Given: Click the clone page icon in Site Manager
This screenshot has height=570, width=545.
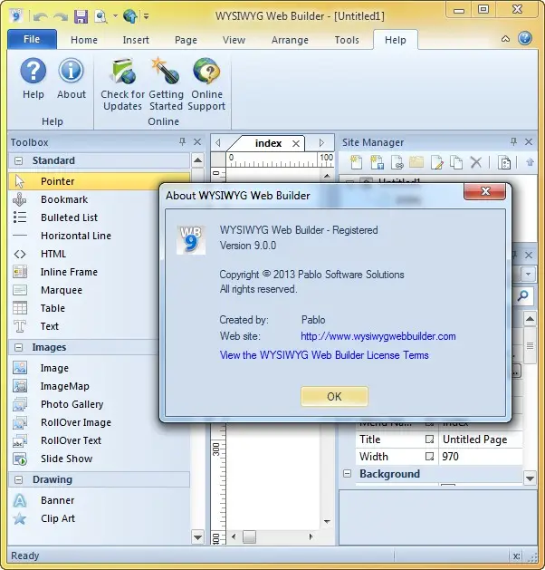Looking at the screenshot, I should point(456,162).
